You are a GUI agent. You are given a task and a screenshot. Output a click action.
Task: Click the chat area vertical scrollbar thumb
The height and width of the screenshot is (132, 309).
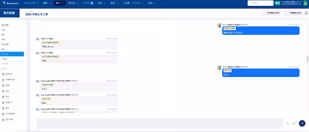tap(307, 59)
